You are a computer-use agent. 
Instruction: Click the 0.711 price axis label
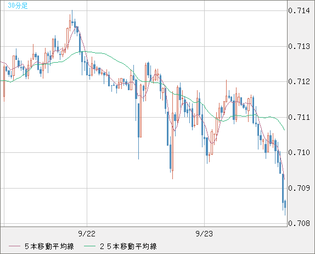click(299, 117)
